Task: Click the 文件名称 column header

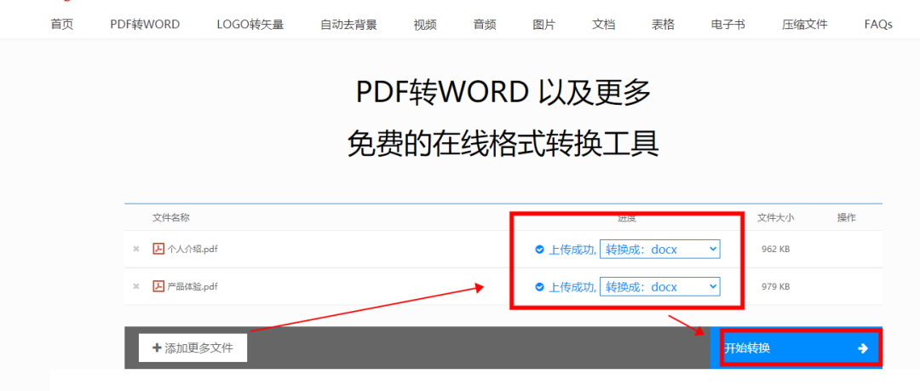Action: coord(170,218)
